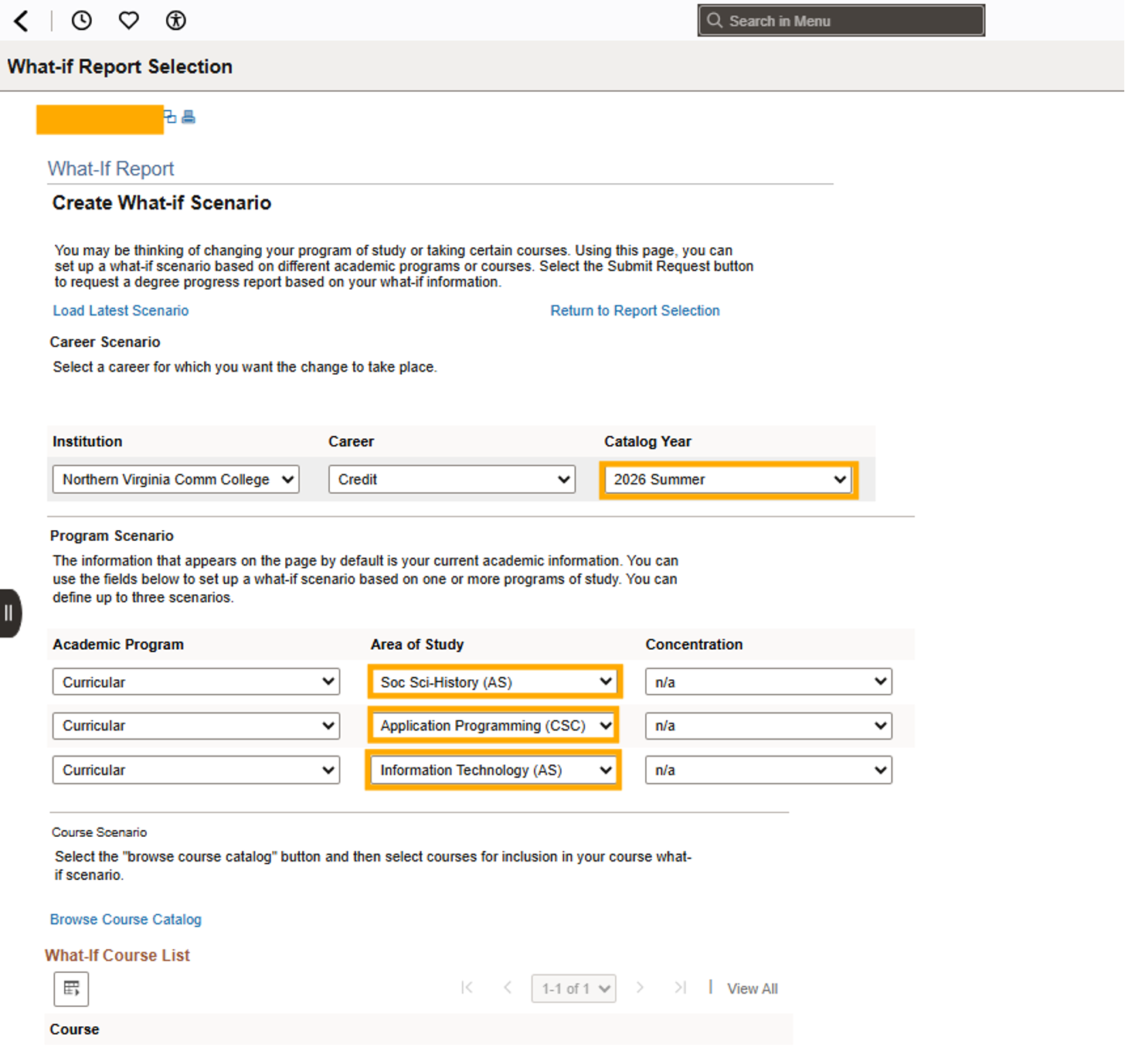Open the Institution dropdown
Viewport: 1125px width, 1054px height.
[175, 479]
